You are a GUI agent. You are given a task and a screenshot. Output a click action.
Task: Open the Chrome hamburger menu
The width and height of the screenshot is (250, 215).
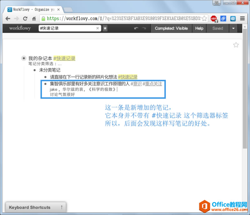point(242,19)
